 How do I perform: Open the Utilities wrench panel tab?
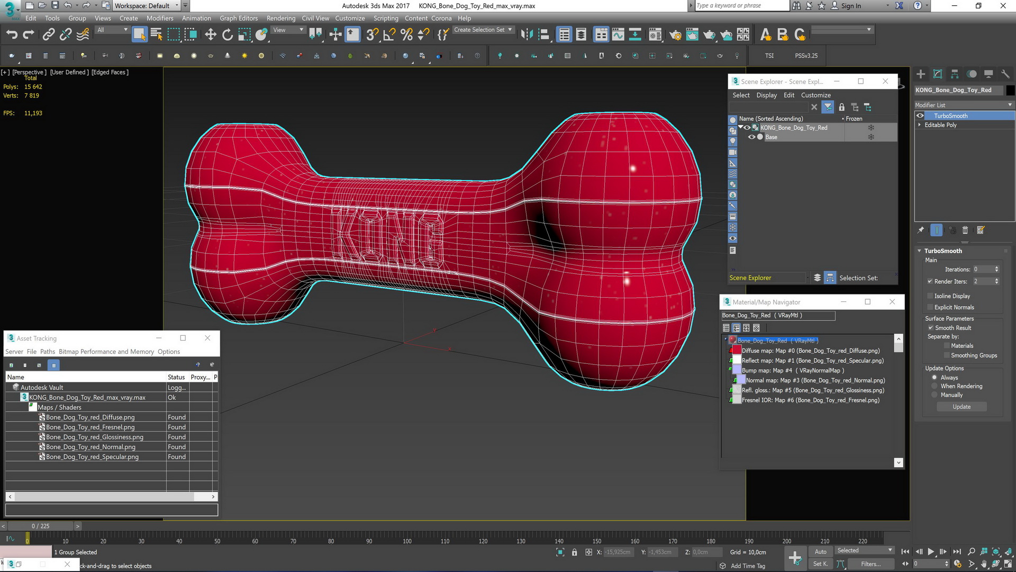(1005, 74)
